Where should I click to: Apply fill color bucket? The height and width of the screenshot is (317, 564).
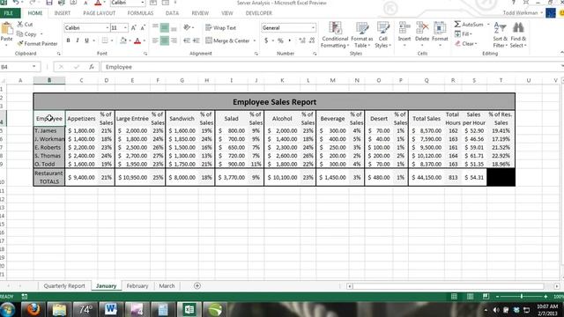[x=123, y=41]
